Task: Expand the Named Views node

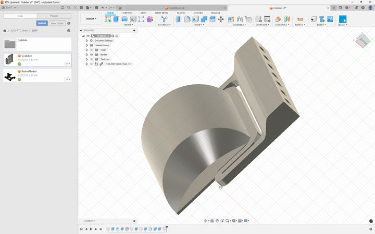Action: [x=87, y=45]
